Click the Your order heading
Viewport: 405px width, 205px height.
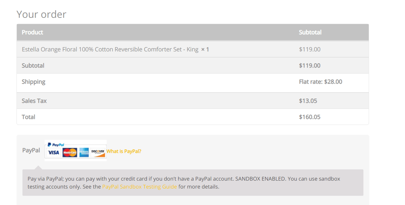(x=41, y=14)
